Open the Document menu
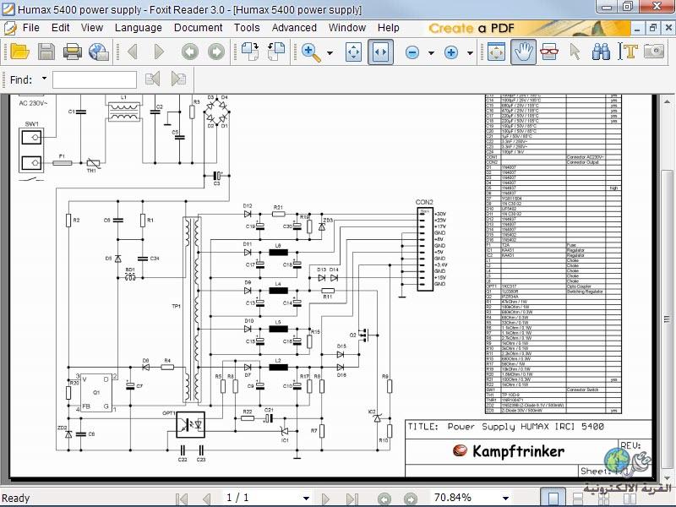 click(x=199, y=28)
